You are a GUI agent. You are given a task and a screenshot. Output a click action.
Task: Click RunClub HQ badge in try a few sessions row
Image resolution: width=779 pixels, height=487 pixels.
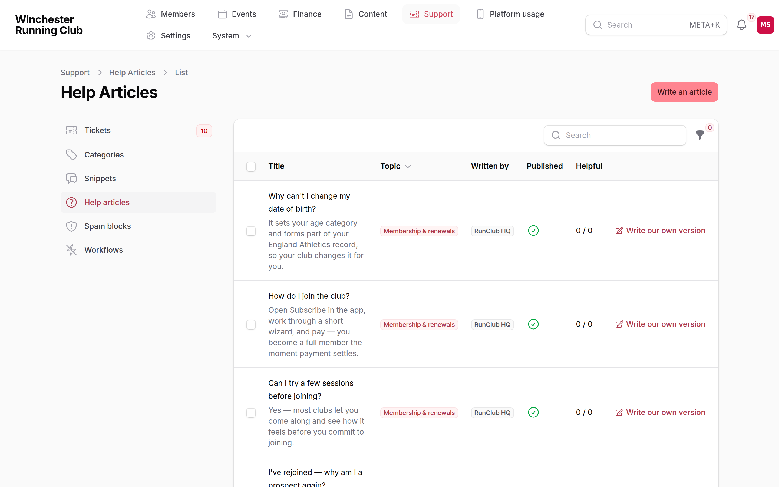[492, 413]
